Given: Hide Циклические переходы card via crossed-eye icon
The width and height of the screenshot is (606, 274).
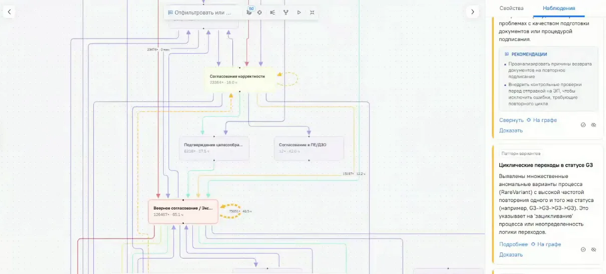Looking at the screenshot, I should coord(593,249).
